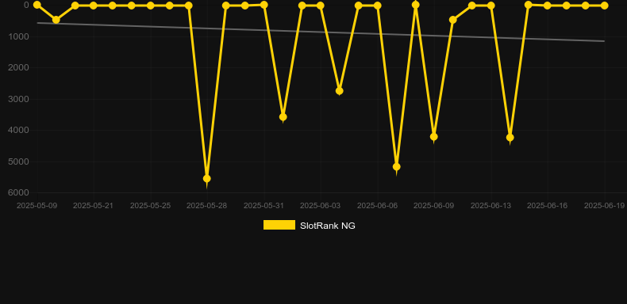Image resolution: width=627 pixels, height=304 pixels.
Task: Select the first data point on 2025-05-09
Action: [37, 5]
